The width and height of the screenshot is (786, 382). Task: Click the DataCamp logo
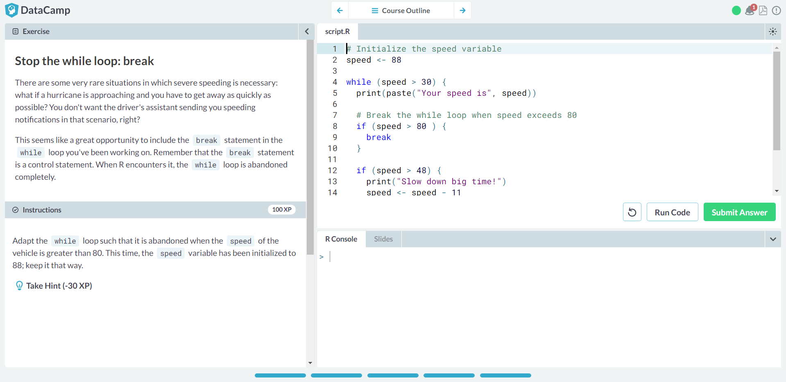[38, 10]
